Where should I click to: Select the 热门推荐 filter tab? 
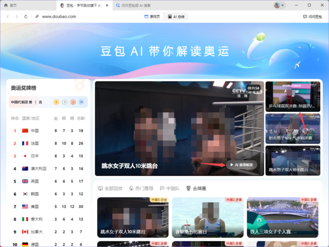[141, 188]
